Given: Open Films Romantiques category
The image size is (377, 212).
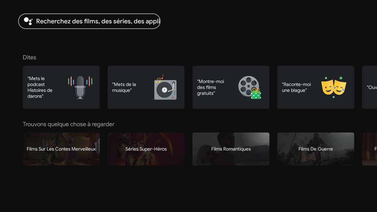Looking at the screenshot, I should tap(231, 149).
